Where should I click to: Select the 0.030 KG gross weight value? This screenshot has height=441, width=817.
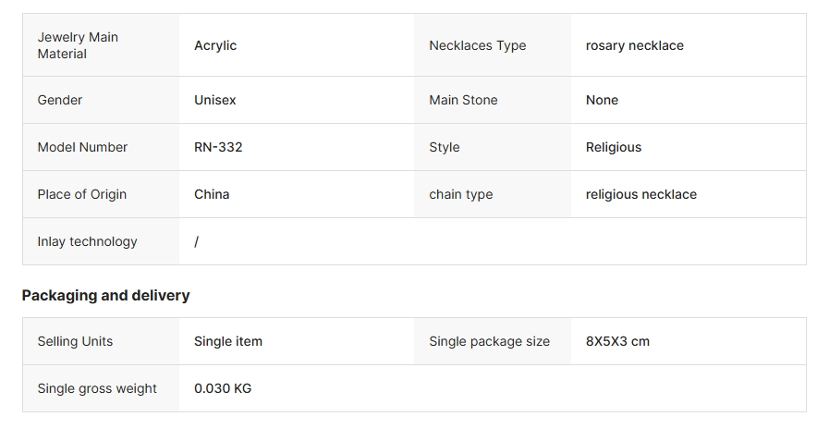pos(223,388)
